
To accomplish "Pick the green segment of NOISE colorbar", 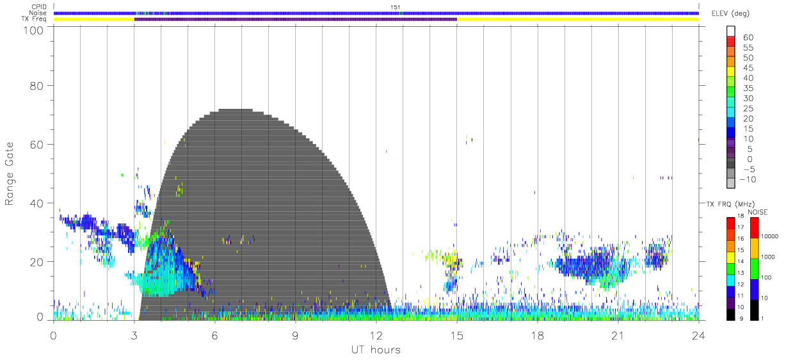I will (x=754, y=268).
